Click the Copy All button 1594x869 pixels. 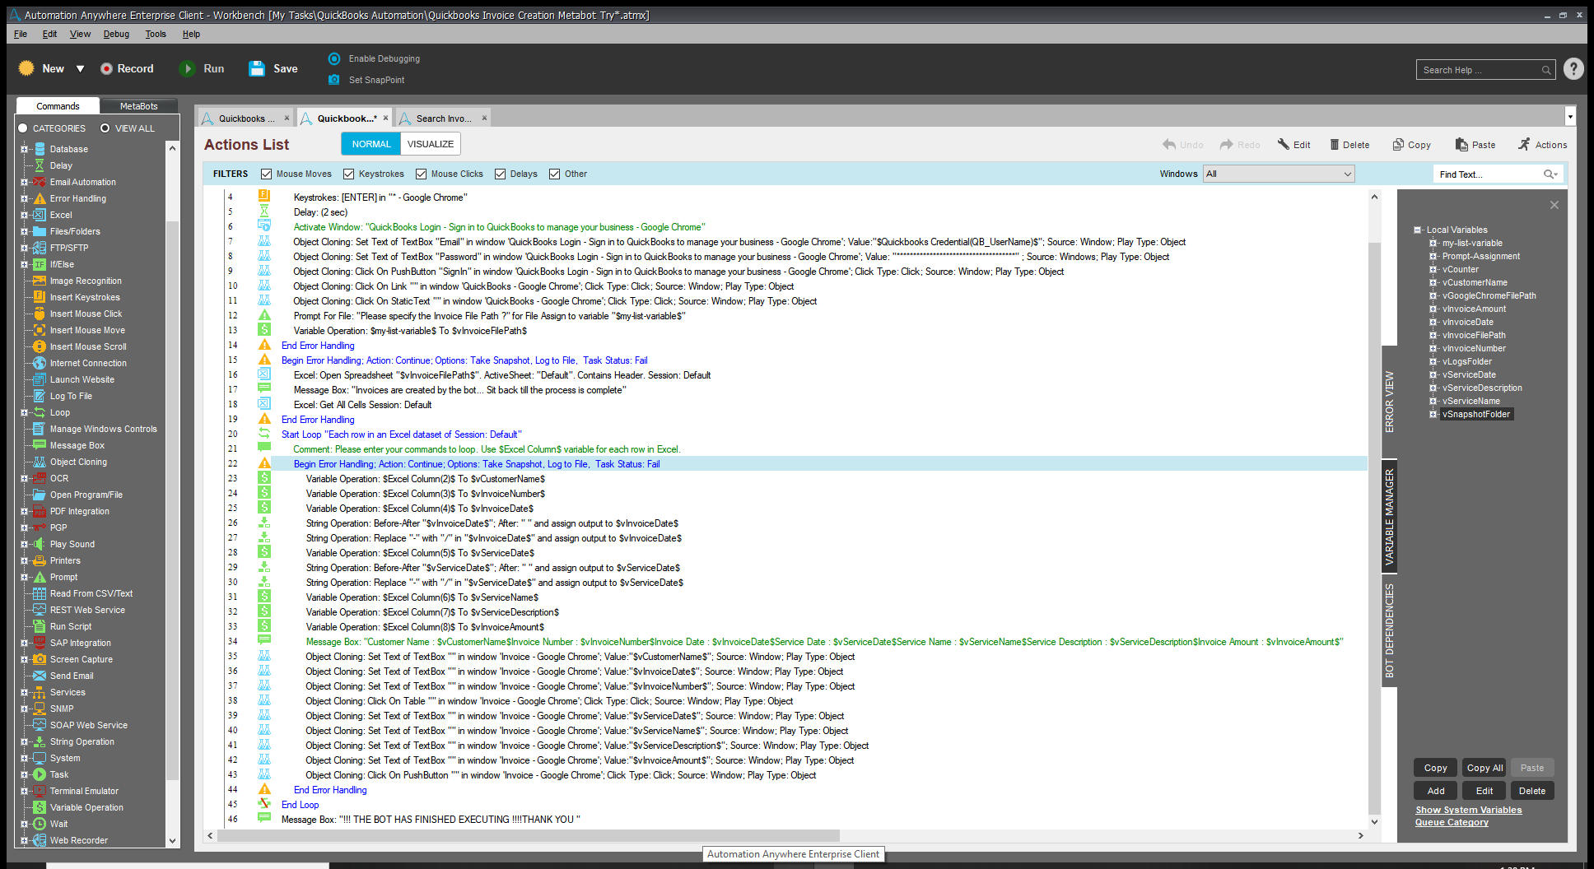[1484, 768]
